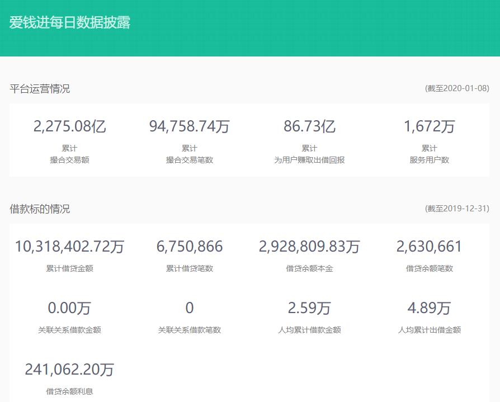Click the value 94,758.74万
500x402 pixels.
(190, 126)
